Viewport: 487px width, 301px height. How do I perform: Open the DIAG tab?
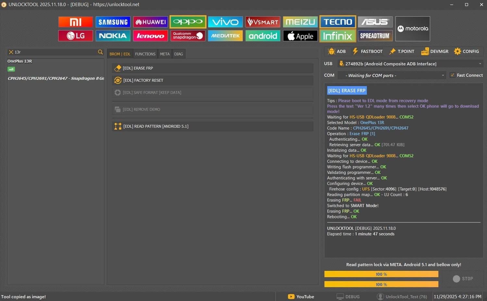point(179,54)
